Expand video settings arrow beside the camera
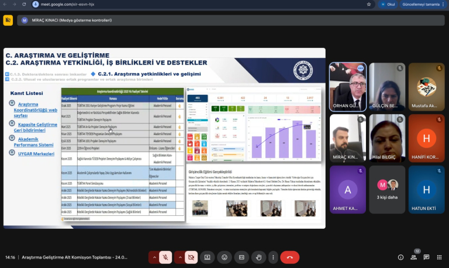 pos(179,257)
